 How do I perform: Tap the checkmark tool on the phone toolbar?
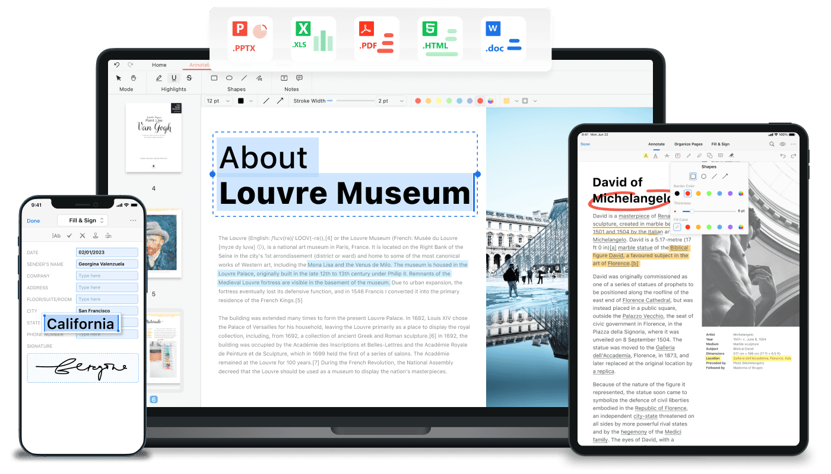point(70,236)
